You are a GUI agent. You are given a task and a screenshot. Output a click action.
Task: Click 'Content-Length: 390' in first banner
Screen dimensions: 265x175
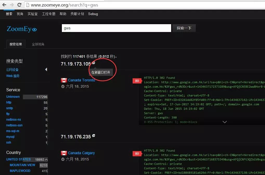tap(160, 118)
